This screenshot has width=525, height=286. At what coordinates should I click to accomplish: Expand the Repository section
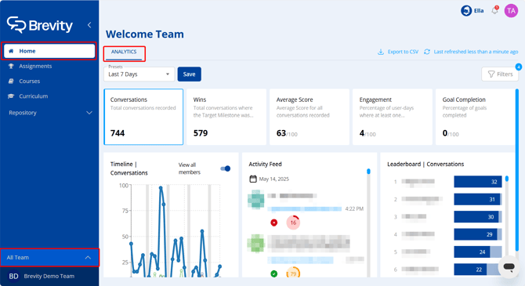tap(50, 113)
